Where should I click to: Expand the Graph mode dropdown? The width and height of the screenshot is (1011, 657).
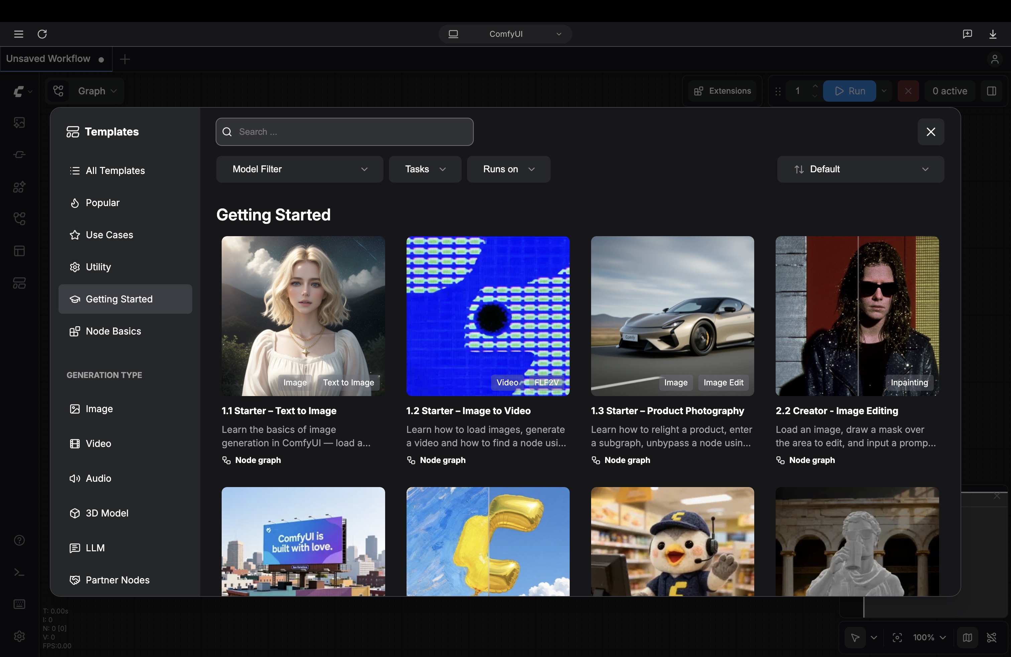(113, 91)
